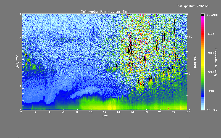Click the "4:" UTC hour tick
The image size is (221, 138).
tap(50, 112)
